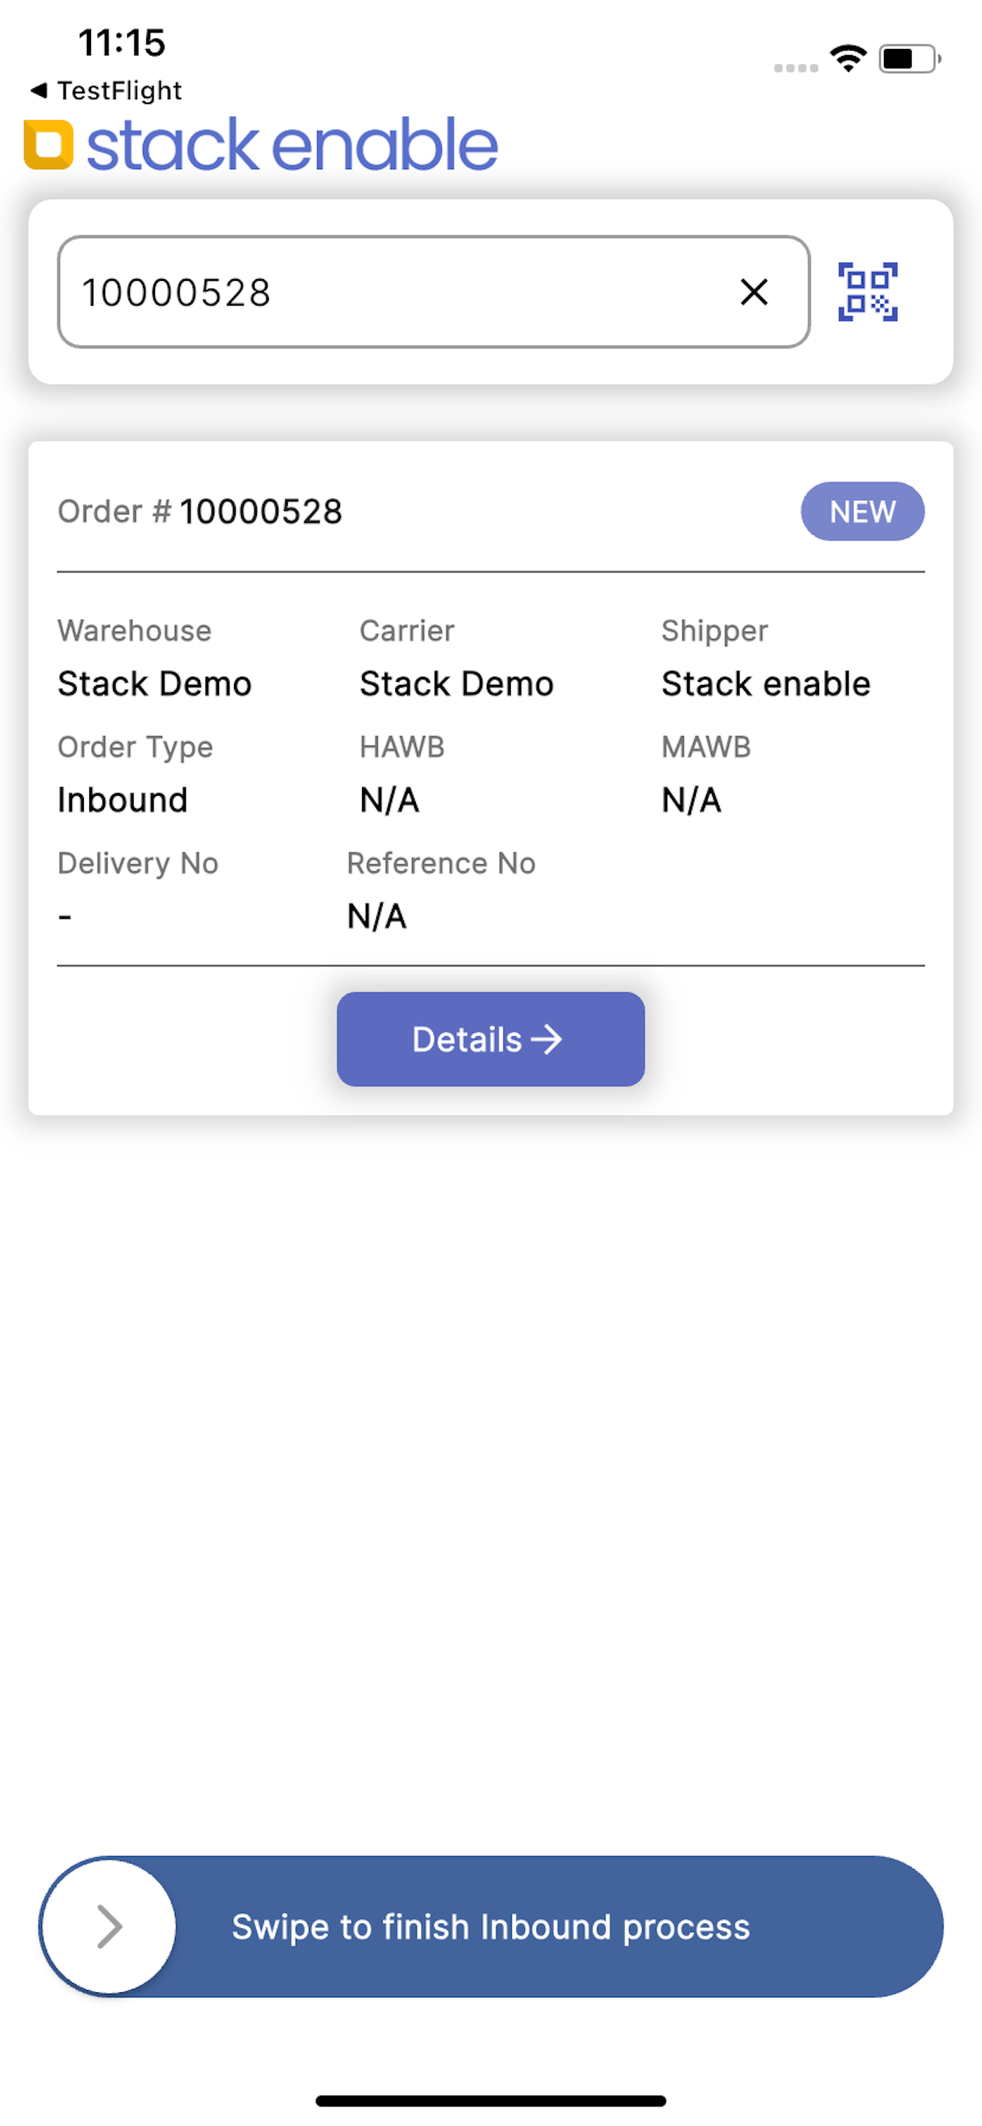Tap the Wi-Fi status icon
982x2126 pixels.
click(x=848, y=59)
